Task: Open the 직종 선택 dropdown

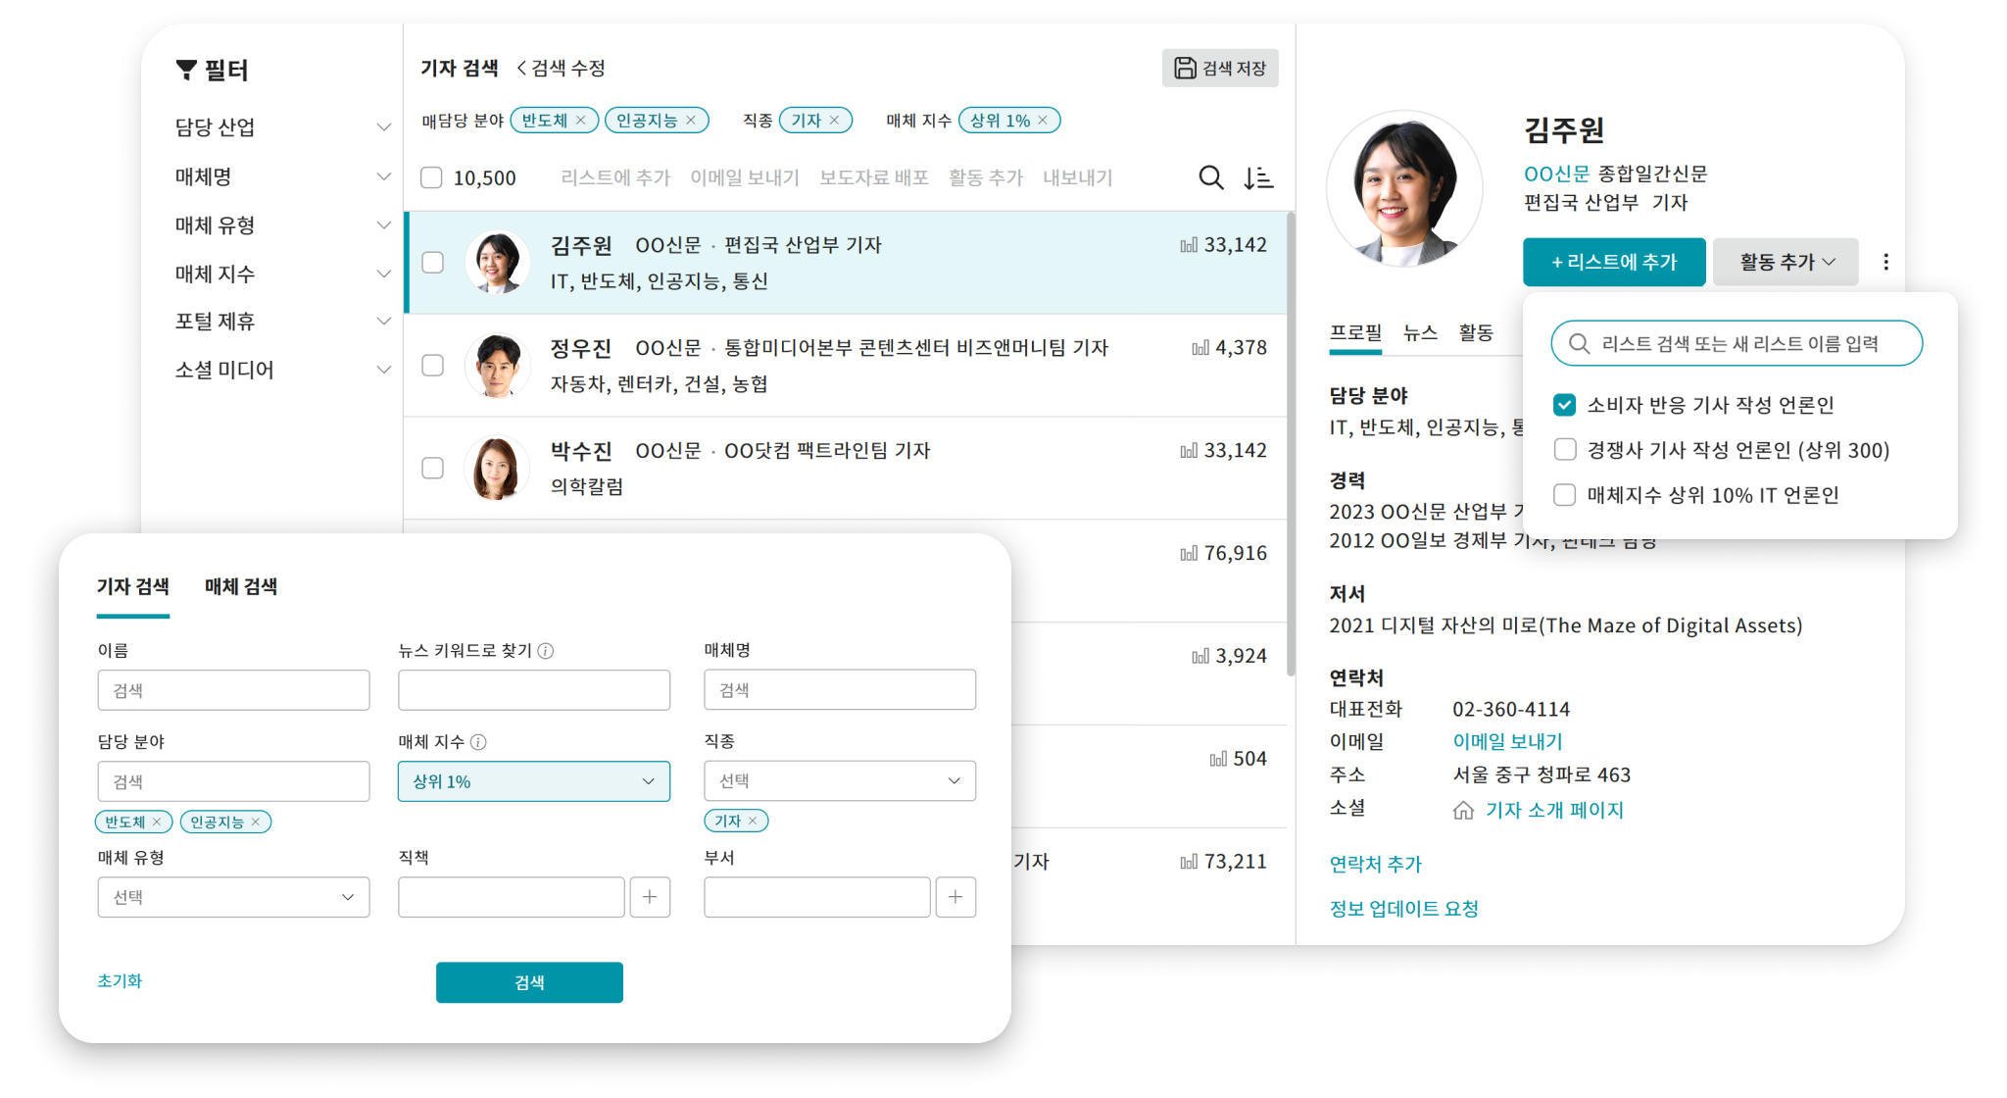Action: coord(840,780)
